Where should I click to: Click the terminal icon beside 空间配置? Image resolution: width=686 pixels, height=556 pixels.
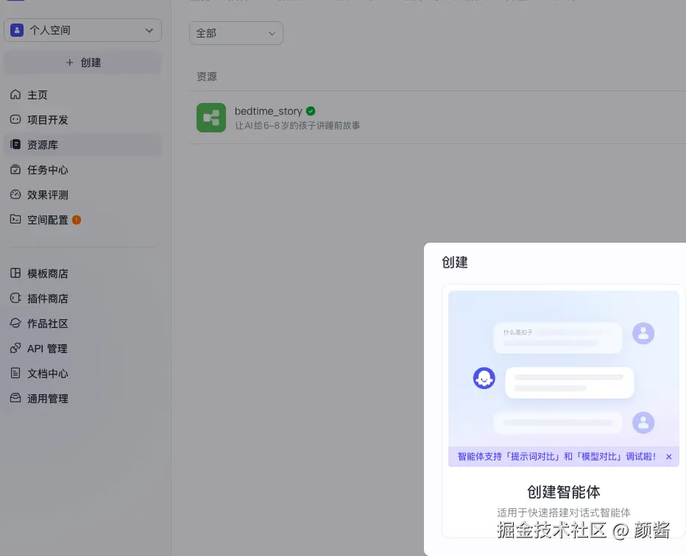coord(15,219)
